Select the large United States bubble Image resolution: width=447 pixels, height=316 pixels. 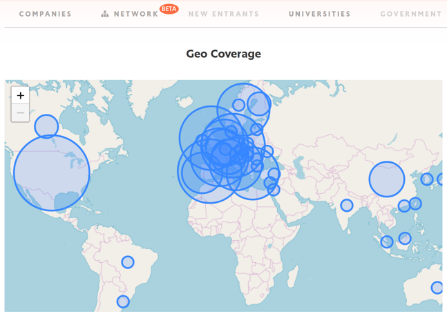click(x=52, y=172)
